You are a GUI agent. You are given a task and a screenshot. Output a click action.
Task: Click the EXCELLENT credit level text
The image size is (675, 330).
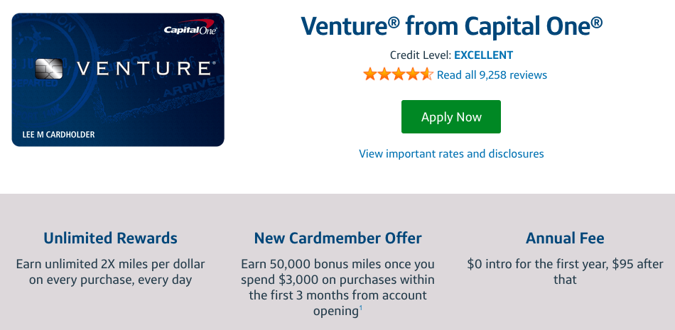coord(483,55)
